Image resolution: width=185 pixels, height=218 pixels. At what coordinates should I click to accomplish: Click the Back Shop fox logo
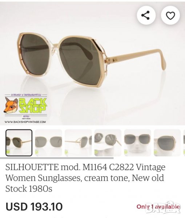click(x=11, y=105)
